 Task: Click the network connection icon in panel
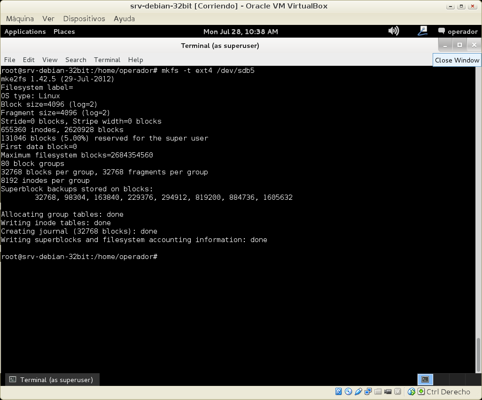click(x=422, y=31)
